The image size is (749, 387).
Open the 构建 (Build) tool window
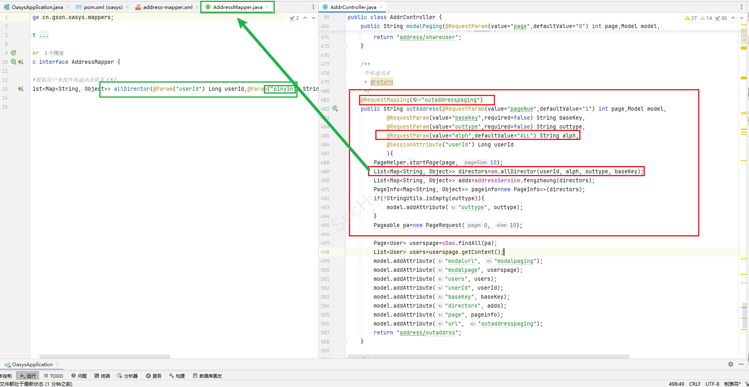point(177,376)
